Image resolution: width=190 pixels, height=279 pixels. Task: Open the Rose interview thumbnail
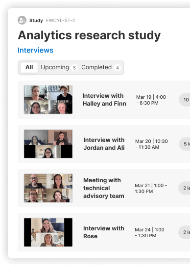[x=48, y=232]
